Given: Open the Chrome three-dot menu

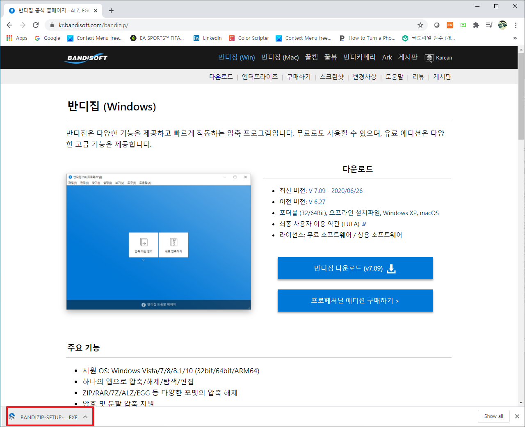Looking at the screenshot, I should [x=516, y=25].
